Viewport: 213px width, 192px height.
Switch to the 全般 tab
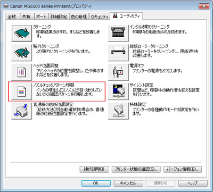pyautogui.click(x=12, y=16)
